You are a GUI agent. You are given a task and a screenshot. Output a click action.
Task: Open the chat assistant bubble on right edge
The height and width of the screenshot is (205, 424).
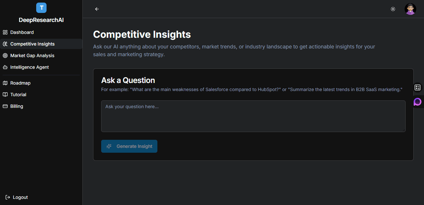pos(418,102)
